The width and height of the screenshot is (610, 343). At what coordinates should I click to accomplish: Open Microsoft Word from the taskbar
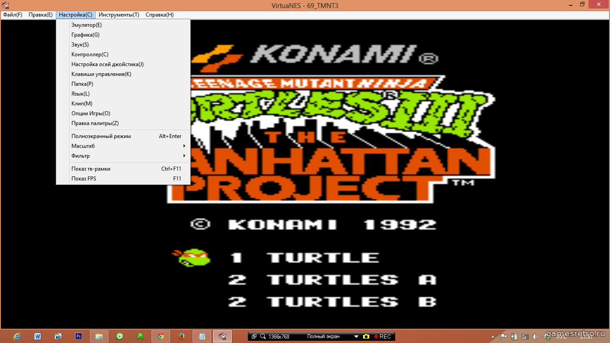pyautogui.click(x=38, y=336)
